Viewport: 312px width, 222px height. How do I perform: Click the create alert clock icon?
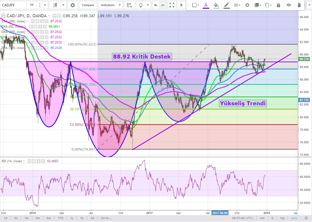coord(129,5)
